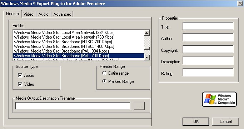The image size is (244, 129).
Task: Click the Windows Media Compatible logo
Action: [x=219, y=99]
